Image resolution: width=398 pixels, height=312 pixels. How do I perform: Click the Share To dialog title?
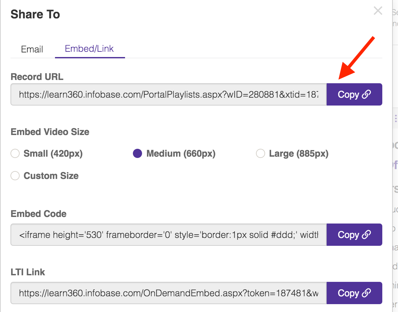[35, 14]
